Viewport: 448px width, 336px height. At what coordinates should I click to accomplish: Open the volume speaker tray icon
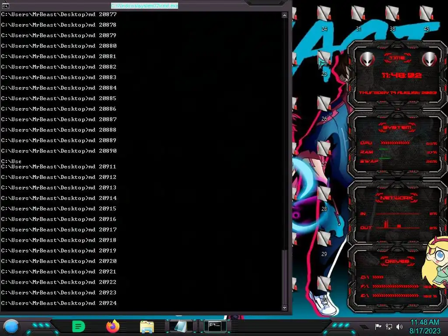tap(399, 326)
